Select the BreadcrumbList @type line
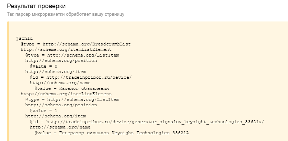The height and width of the screenshot is (141, 288). (76, 44)
